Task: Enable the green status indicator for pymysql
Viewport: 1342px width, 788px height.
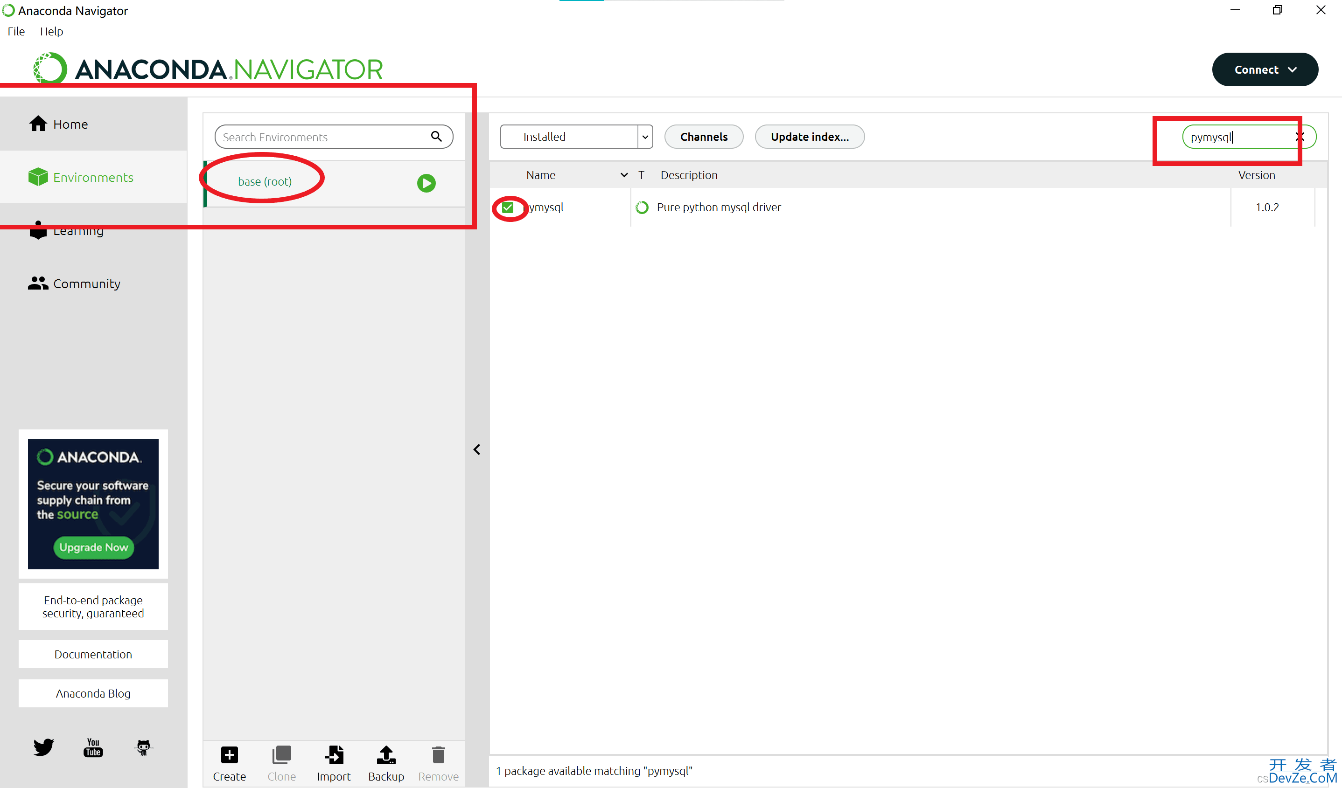Action: pos(510,207)
